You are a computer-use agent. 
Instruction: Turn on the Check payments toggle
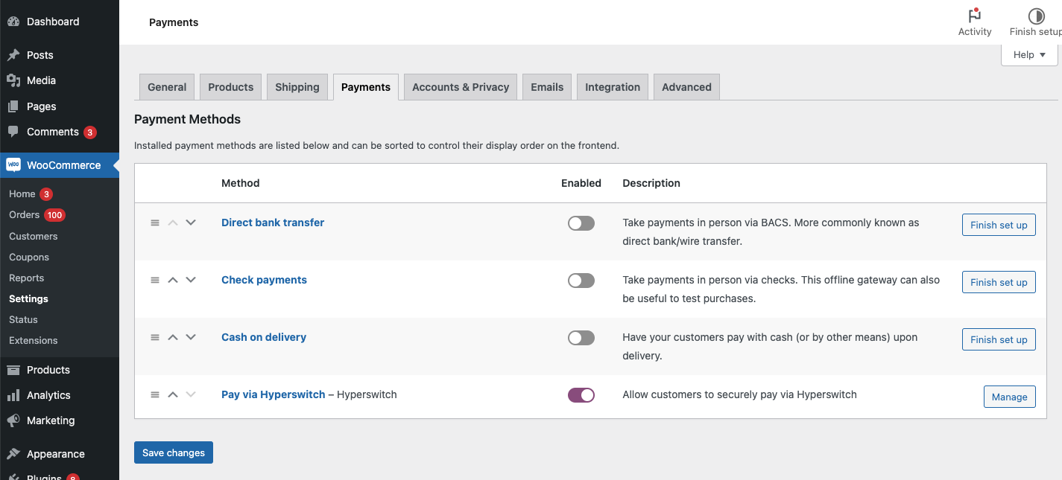tap(581, 281)
